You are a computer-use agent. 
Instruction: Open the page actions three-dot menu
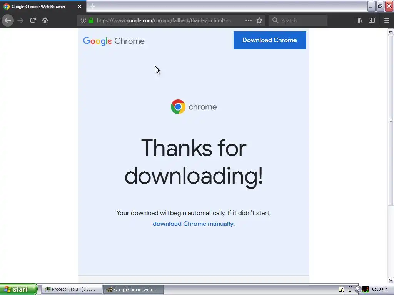(249, 21)
